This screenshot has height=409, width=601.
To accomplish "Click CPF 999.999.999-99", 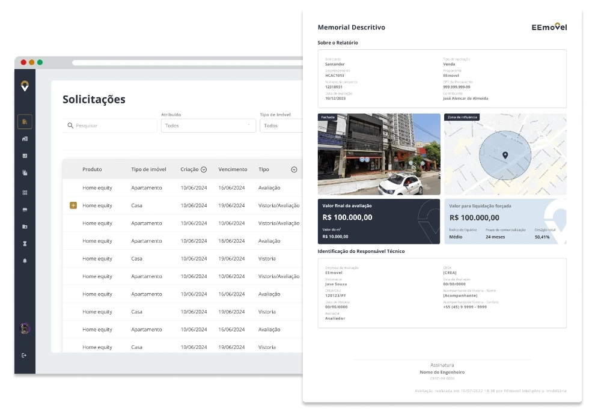I will pos(457,87).
